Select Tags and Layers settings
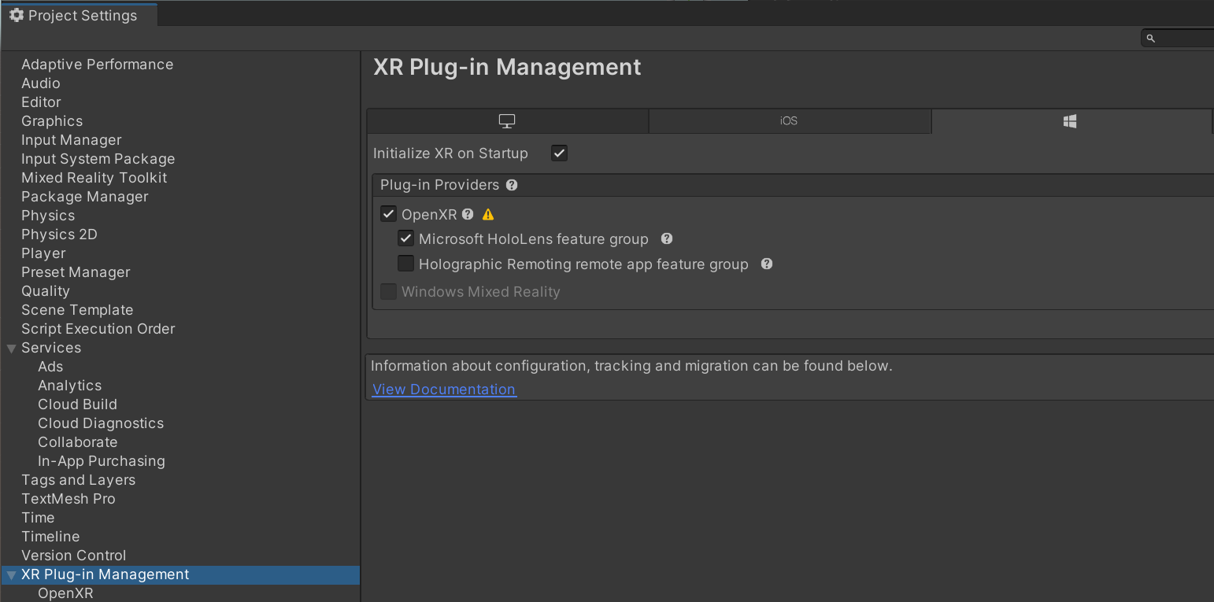Screen dimensions: 1214x602 [x=79, y=480]
